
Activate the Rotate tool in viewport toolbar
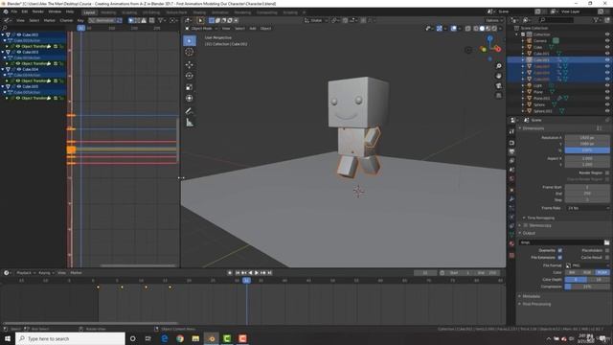(190, 76)
